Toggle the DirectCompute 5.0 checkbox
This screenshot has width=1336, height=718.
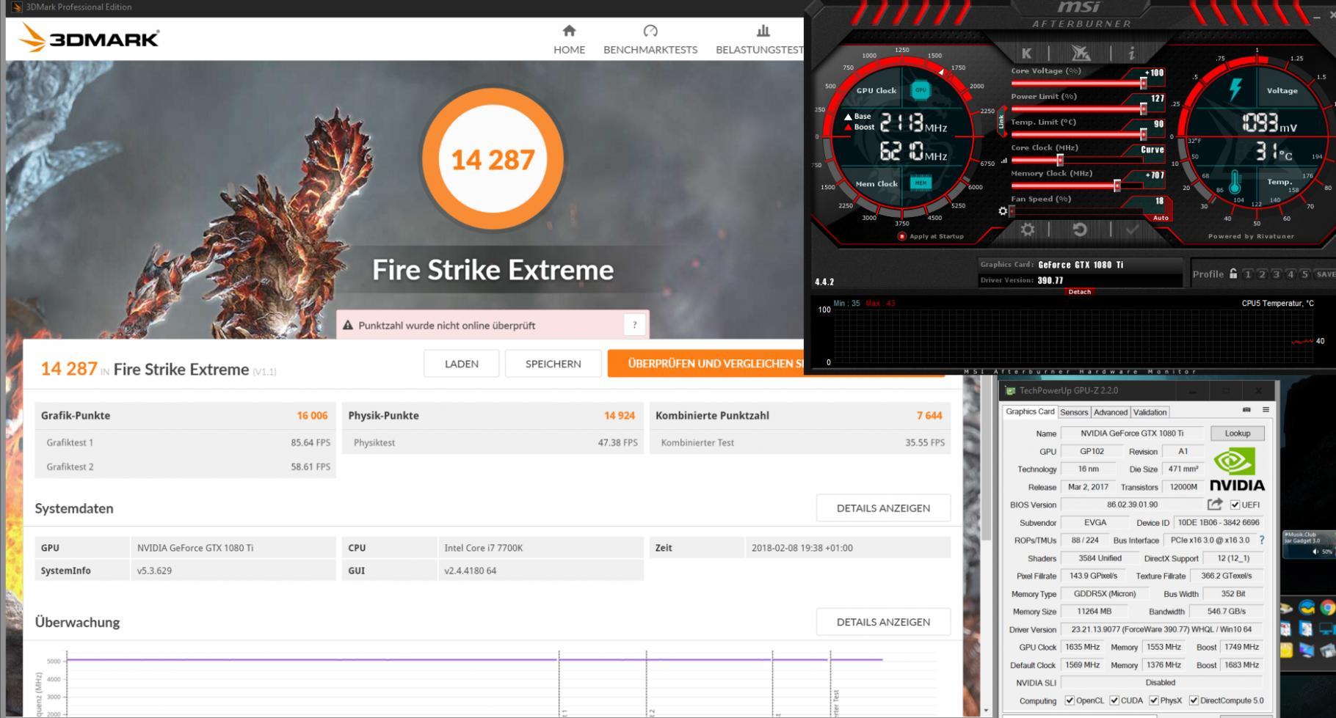1194,700
